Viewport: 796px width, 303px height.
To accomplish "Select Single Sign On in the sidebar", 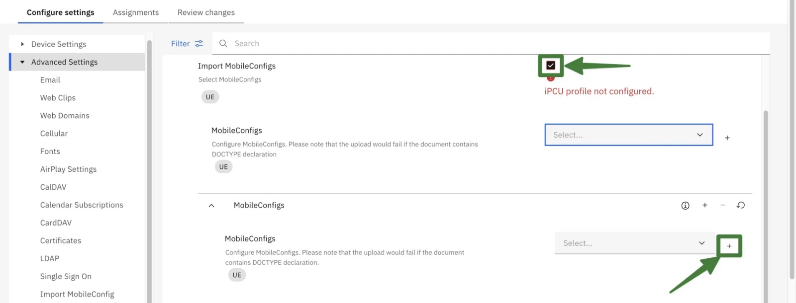I will tap(66, 276).
